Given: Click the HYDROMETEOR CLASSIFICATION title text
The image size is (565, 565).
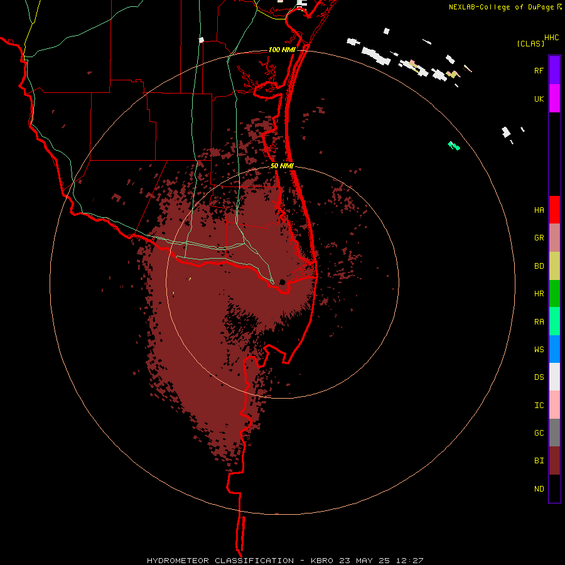Looking at the screenshot, I should (x=220, y=561).
